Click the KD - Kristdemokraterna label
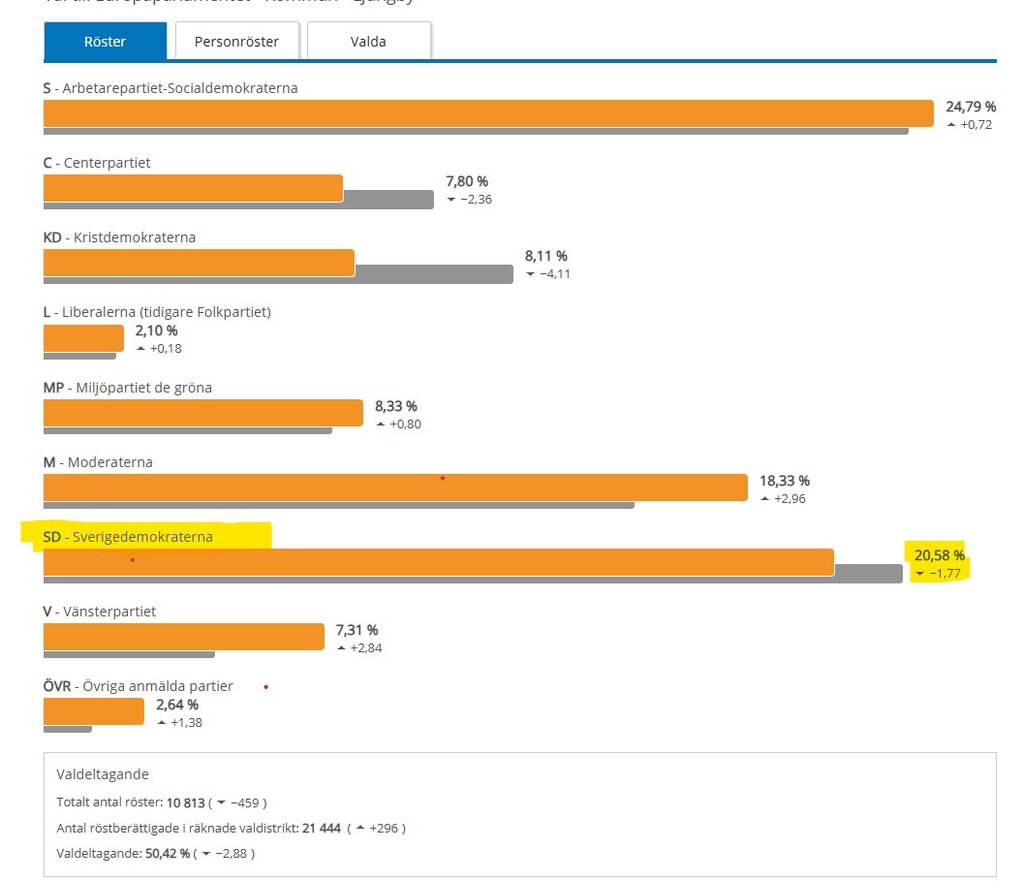Image resolution: width=1023 pixels, height=881 pixels. [x=119, y=237]
